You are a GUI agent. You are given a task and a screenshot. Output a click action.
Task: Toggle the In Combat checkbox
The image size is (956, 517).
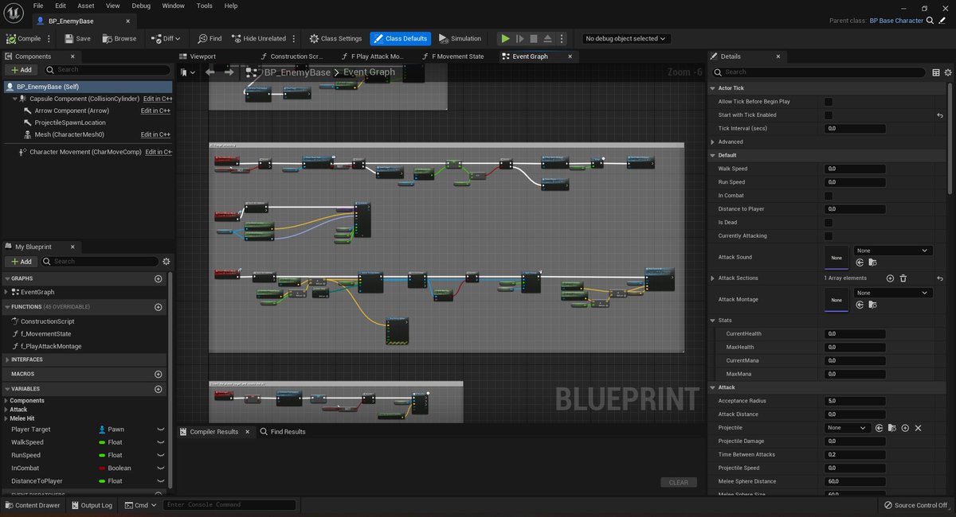point(829,196)
